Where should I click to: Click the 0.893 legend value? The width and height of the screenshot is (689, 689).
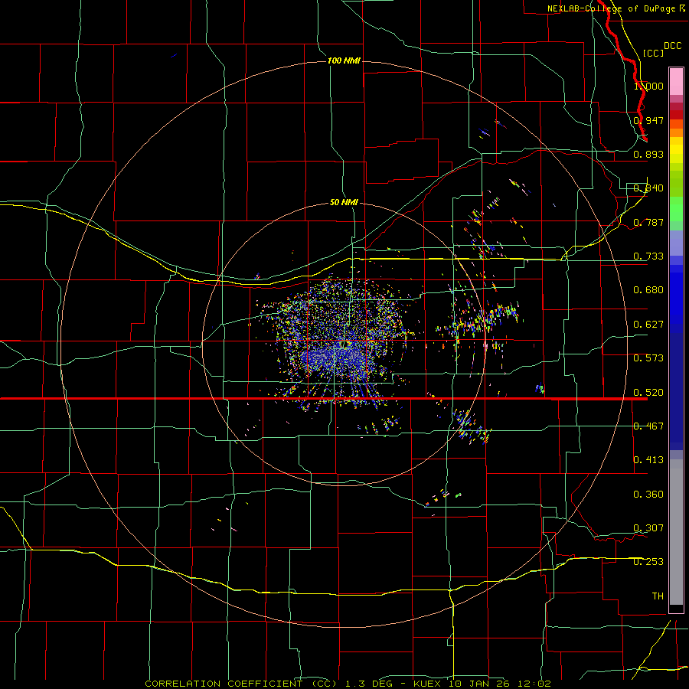click(x=648, y=154)
